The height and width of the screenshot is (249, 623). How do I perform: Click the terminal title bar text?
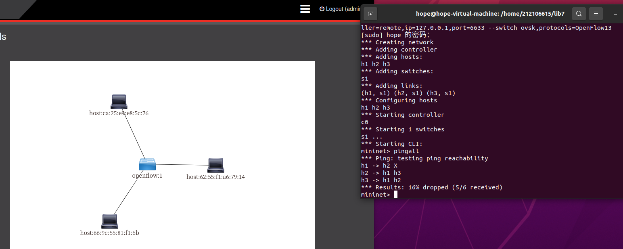click(490, 14)
